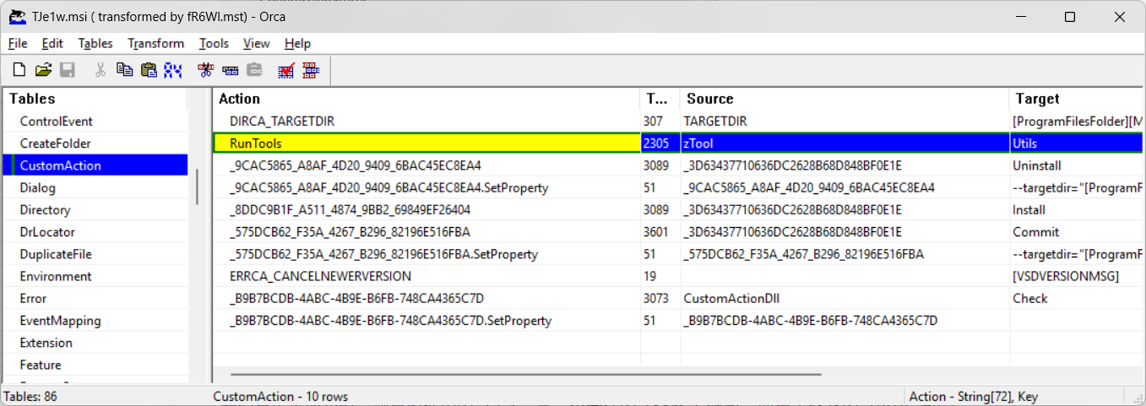
Task: Click the grayed Paste Row icon
Action: (x=254, y=70)
